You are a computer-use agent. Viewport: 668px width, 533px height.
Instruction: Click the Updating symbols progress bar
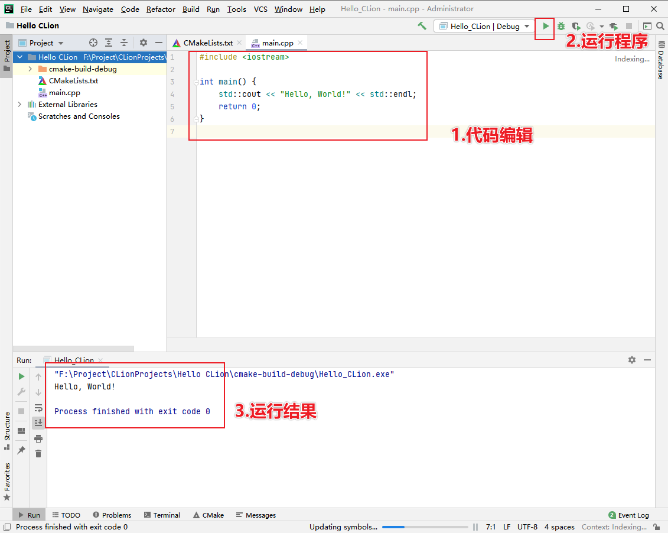click(425, 526)
